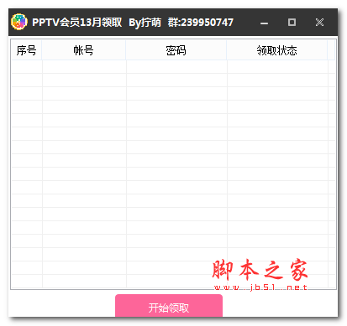Click the 领取状态 column header
This screenshot has height=326, width=347.
tap(277, 50)
